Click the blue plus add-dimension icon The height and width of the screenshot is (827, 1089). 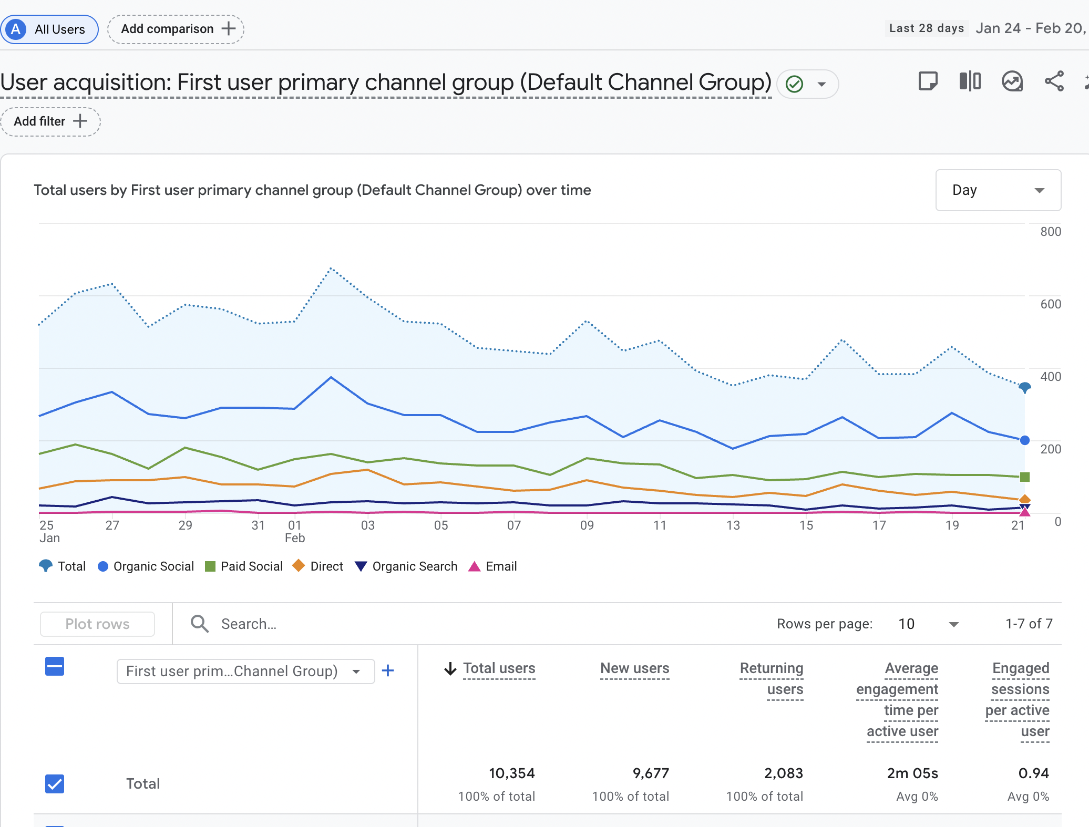pyautogui.click(x=388, y=670)
